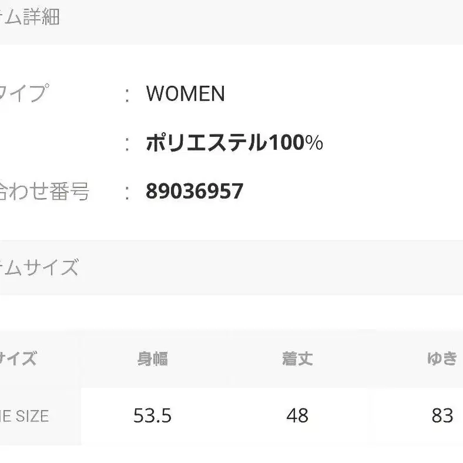The height and width of the screenshot is (463, 463).
Task: Click the ゆき column header
Action: coord(442,359)
